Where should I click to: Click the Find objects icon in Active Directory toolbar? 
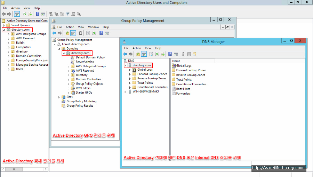coord(73,14)
